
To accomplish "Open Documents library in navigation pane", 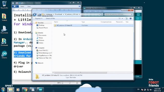I will tap(43, 35).
